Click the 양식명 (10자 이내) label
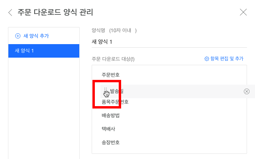 tap(114, 30)
